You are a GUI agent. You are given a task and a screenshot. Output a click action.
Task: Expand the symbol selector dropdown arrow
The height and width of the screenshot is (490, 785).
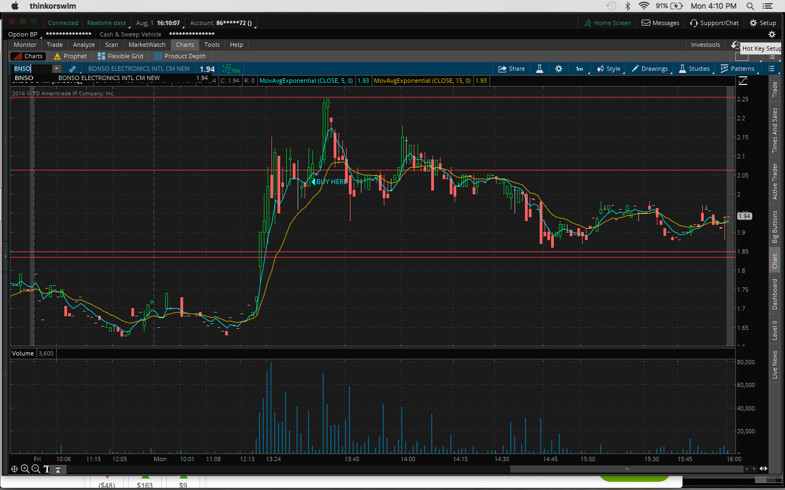pyautogui.click(x=57, y=69)
